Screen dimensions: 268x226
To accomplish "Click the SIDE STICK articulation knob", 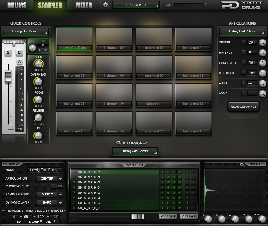I will [x=262, y=73].
